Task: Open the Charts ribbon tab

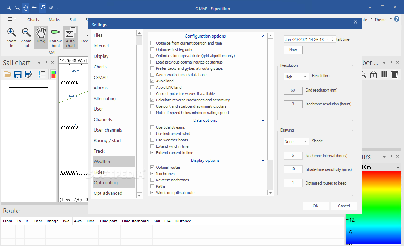Action: pos(33,20)
